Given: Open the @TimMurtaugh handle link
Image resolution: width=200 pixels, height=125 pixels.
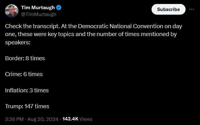Looking at the screenshot, I should click(39, 14).
